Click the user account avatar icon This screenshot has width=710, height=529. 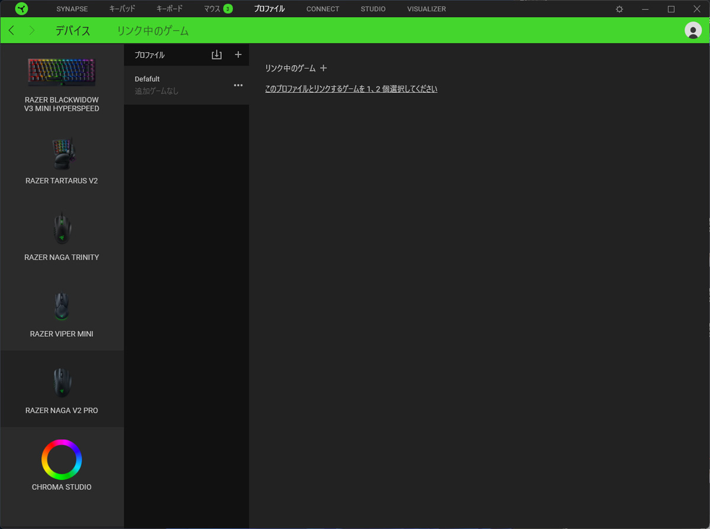693,30
